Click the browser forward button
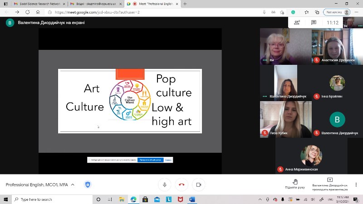Screen dimensions: 363x204 (x=17, y=12)
